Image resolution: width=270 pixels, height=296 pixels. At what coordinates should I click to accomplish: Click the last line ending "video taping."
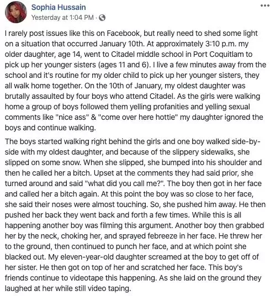[x=68, y=289]
